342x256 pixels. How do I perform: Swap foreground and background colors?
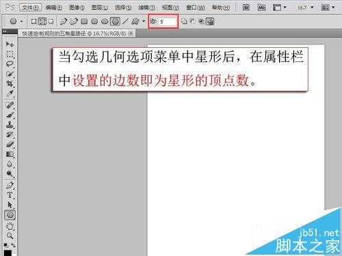[x=14, y=245]
